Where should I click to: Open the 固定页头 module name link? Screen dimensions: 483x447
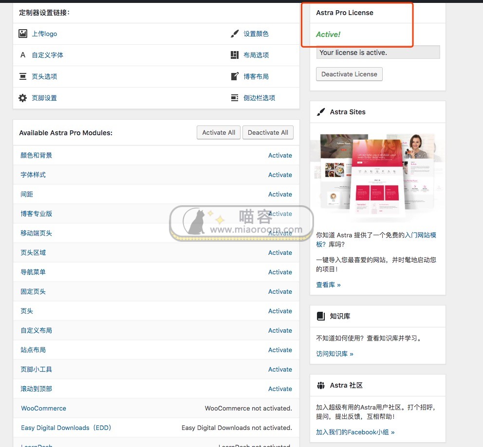[33, 291]
